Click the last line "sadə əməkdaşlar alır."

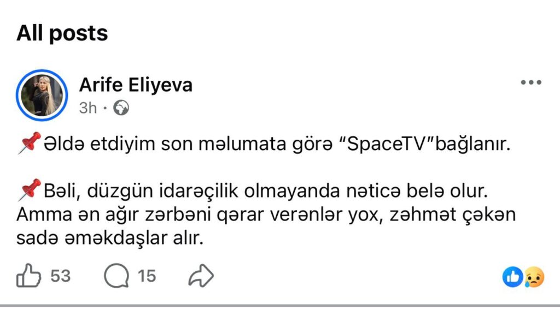coord(109,238)
